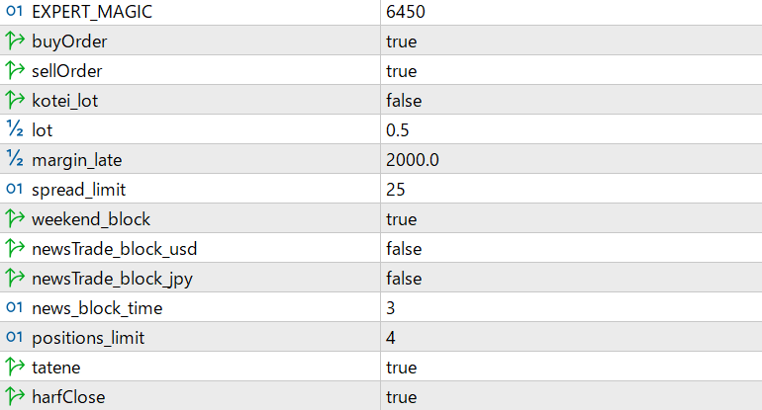Image resolution: width=762 pixels, height=410 pixels.
Task: Toggle the kotei_lot false value
Action: pyautogui.click(x=404, y=101)
